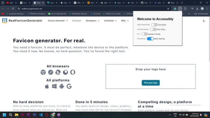The height and width of the screenshot is (118, 210).
Task: Open Chrome three-dot menu
Action: [x=207, y=9]
